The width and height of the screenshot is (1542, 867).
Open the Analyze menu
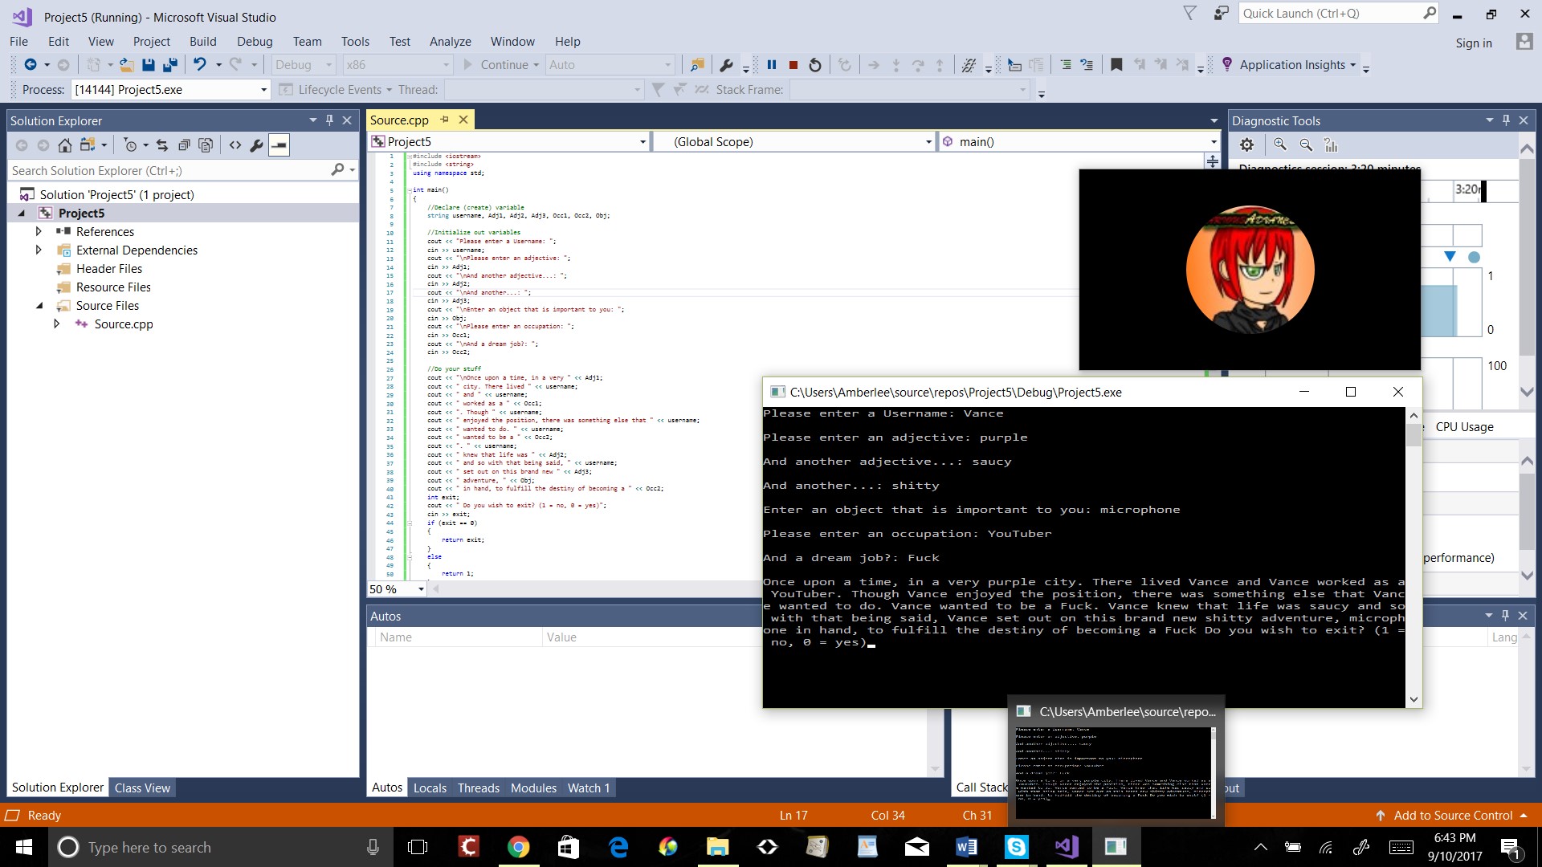pyautogui.click(x=450, y=42)
